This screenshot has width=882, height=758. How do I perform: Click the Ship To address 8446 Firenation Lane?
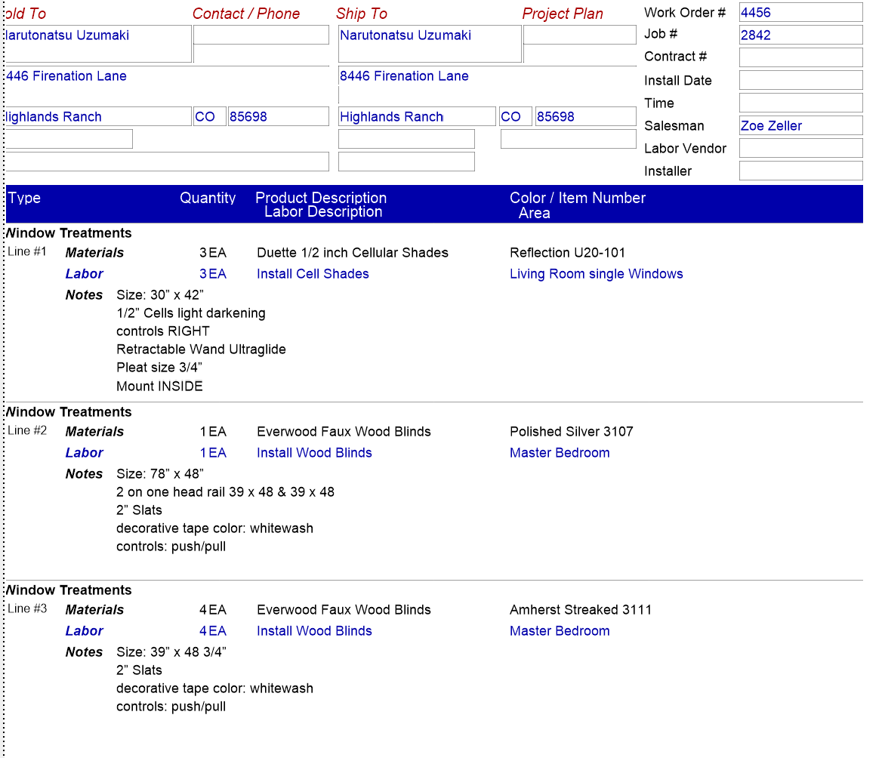click(404, 76)
